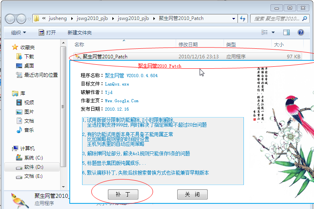
Task: Click the navigation pane scroll down arrow
Action: pos(63,187)
